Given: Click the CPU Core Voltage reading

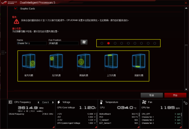Looking at the screenshot, I should pyautogui.click(x=88, y=107).
